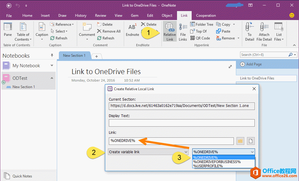
Task: Collapse the ODTest notebook
Action: pos(52,78)
